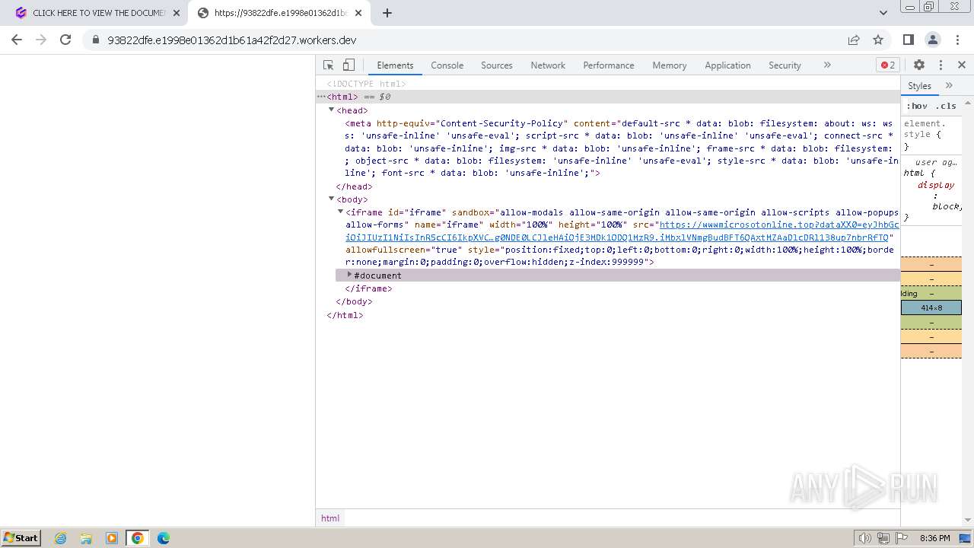The height and width of the screenshot is (548, 974).
Task: Bookmark this tab star icon
Action: [878, 40]
